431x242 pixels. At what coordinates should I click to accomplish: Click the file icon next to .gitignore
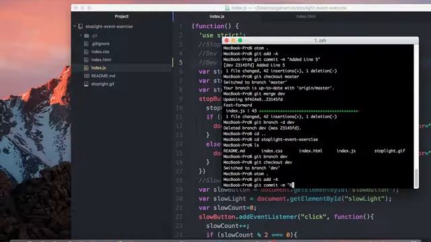click(x=86, y=44)
